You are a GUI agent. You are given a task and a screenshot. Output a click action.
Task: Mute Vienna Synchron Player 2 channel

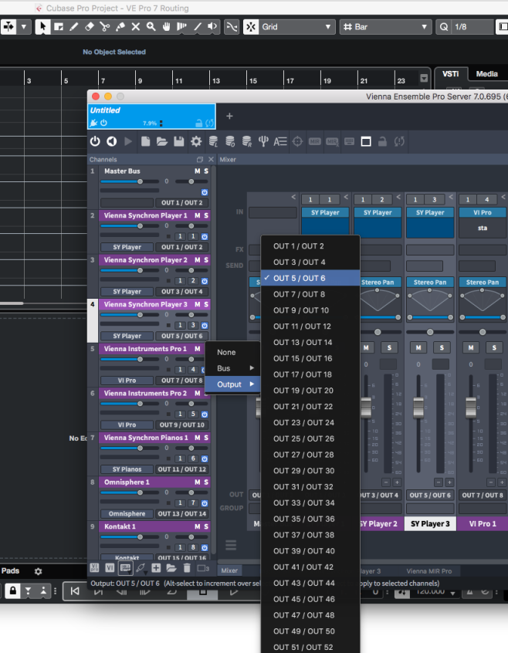coord(198,260)
